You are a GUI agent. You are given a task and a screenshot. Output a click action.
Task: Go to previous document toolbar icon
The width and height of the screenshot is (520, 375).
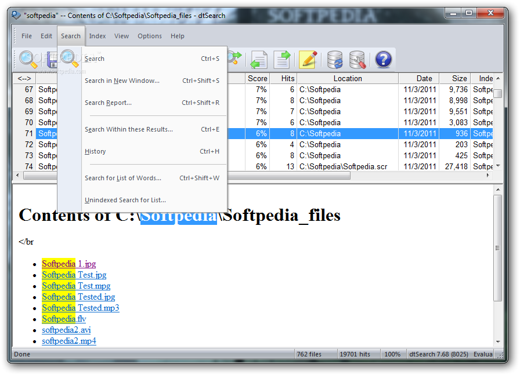(259, 60)
